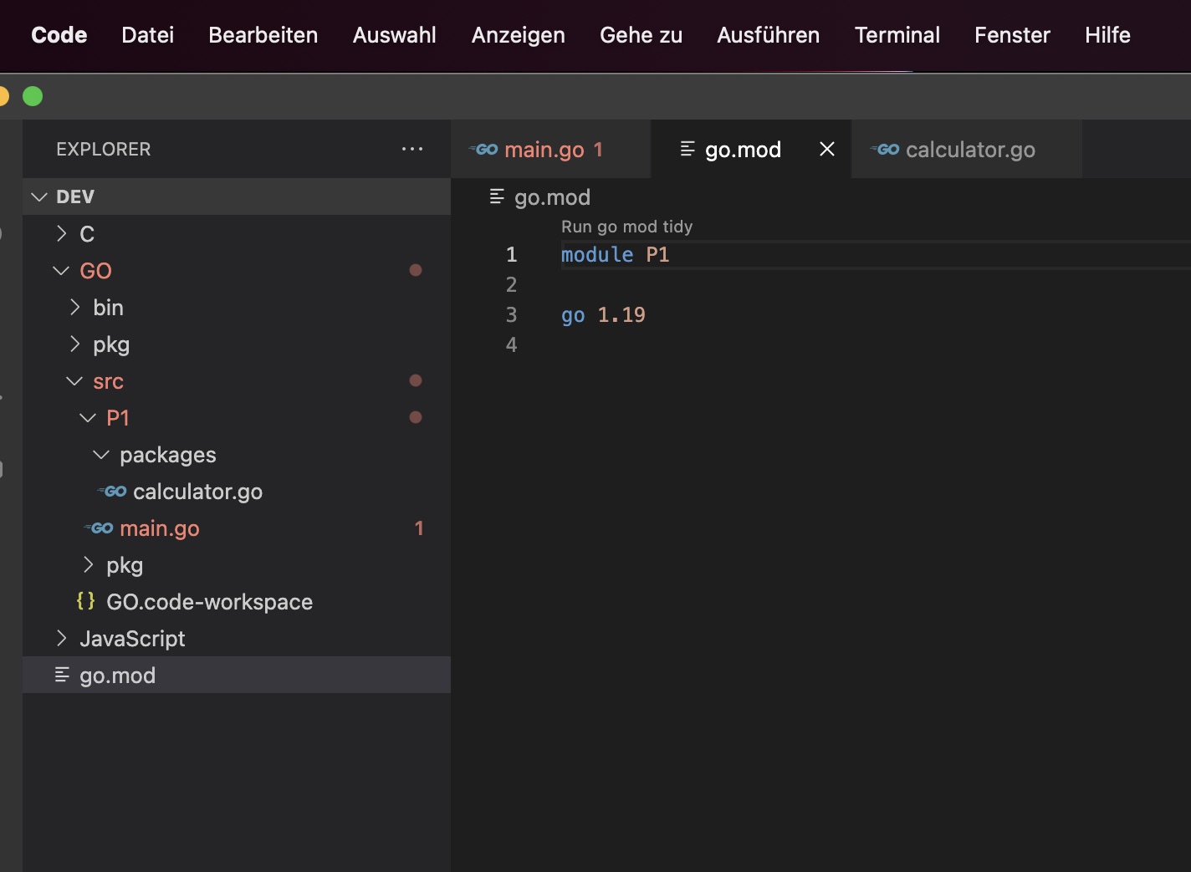Select the GO folder label
1191x872 pixels.
(95, 271)
